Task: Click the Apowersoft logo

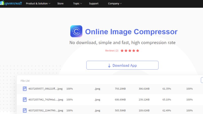Action: (11, 3)
